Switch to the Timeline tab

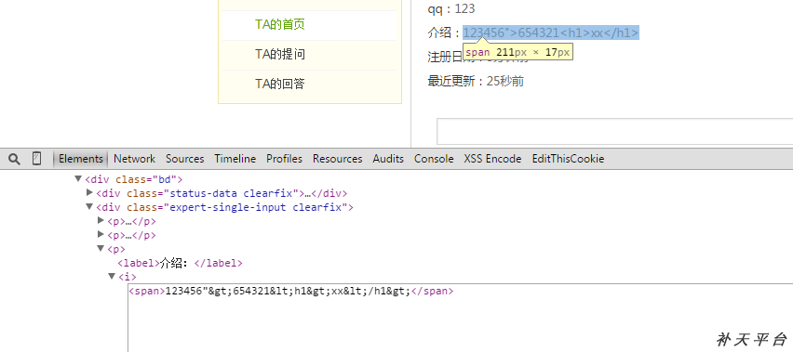235,159
